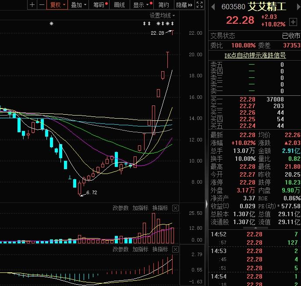The image size is (301, 286).
Task: Click the fullscreen expand icon in toolbar
Action: [199, 5]
